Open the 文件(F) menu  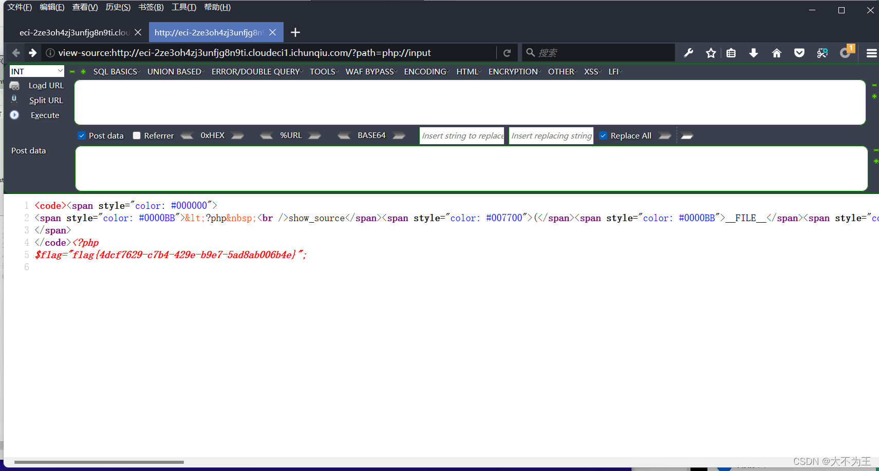(20, 7)
